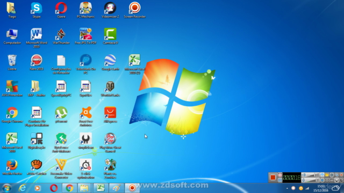The height and width of the screenshot is (193, 344).
Task: Select the Avast Free Antivirus shortcut
Action: tap(85, 116)
